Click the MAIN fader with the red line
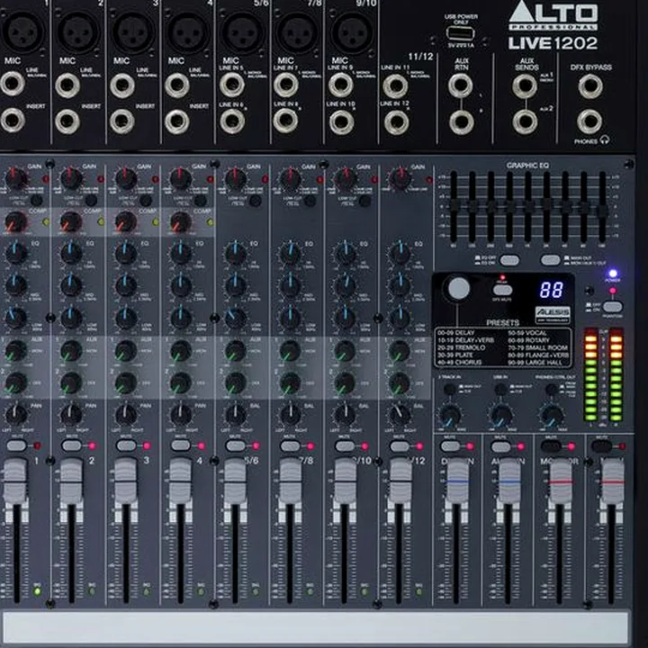Image resolution: width=648 pixels, height=648 pixels. (x=612, y=481)
